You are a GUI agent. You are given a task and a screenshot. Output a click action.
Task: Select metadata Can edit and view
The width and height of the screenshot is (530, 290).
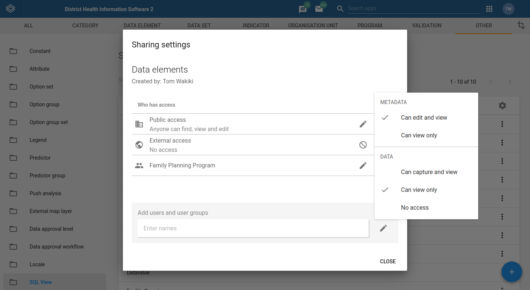click(x=424, y=117)
